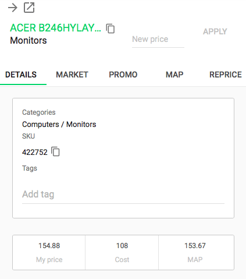246x279 pixels.
Task: Click the MAP 153.67 value cell
Action: point(196,252)
